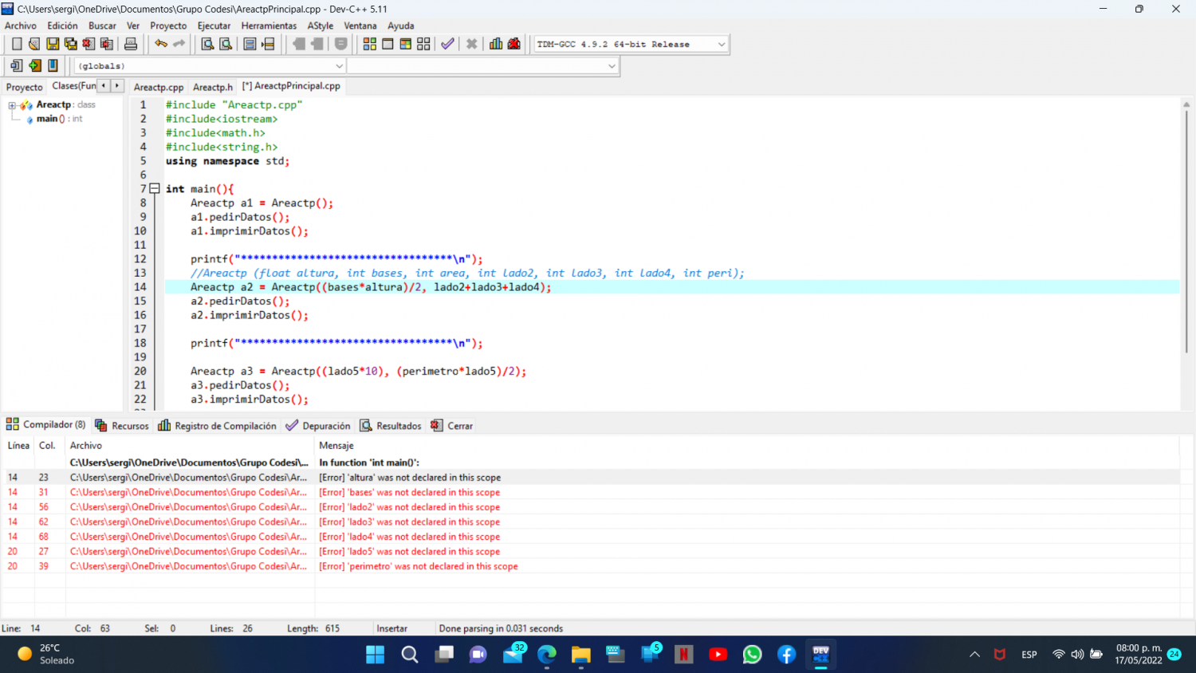Viewport: 1196px width, 673px height.
Task: Click the Debug checkmark icon
Action: click(447, 44)
